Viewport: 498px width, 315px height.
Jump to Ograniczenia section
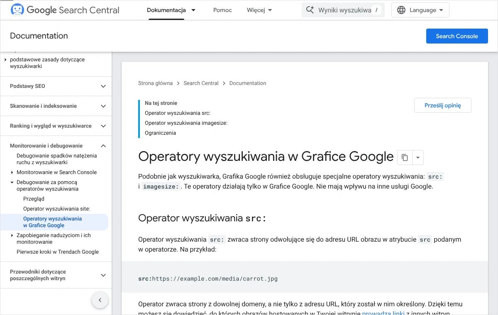pyautogui.click(x=160, y=133)
